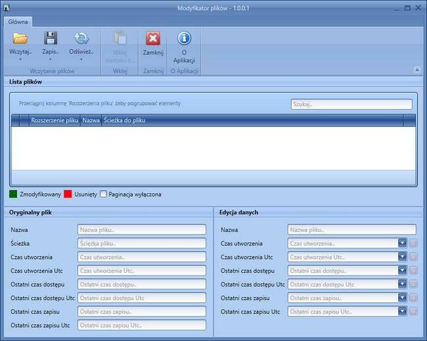Image resolution: width=427 pixels, height=341 pixels.
Task: Select the Główna ribbon tab
Action: [18, 21]
